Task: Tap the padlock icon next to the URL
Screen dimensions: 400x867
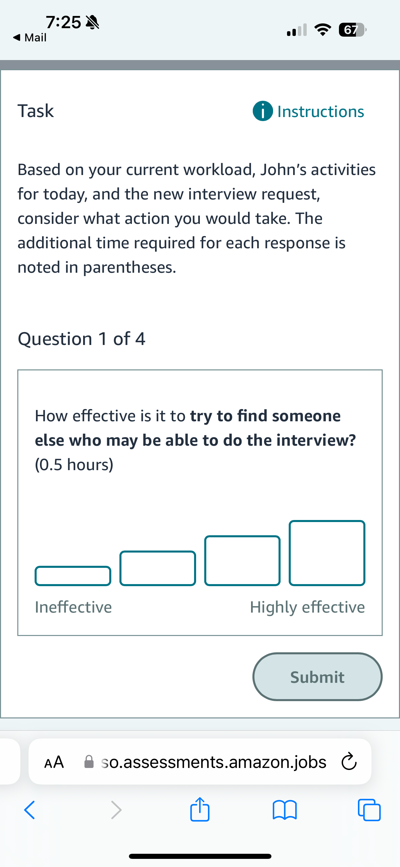Action: (x=89, y=761)
